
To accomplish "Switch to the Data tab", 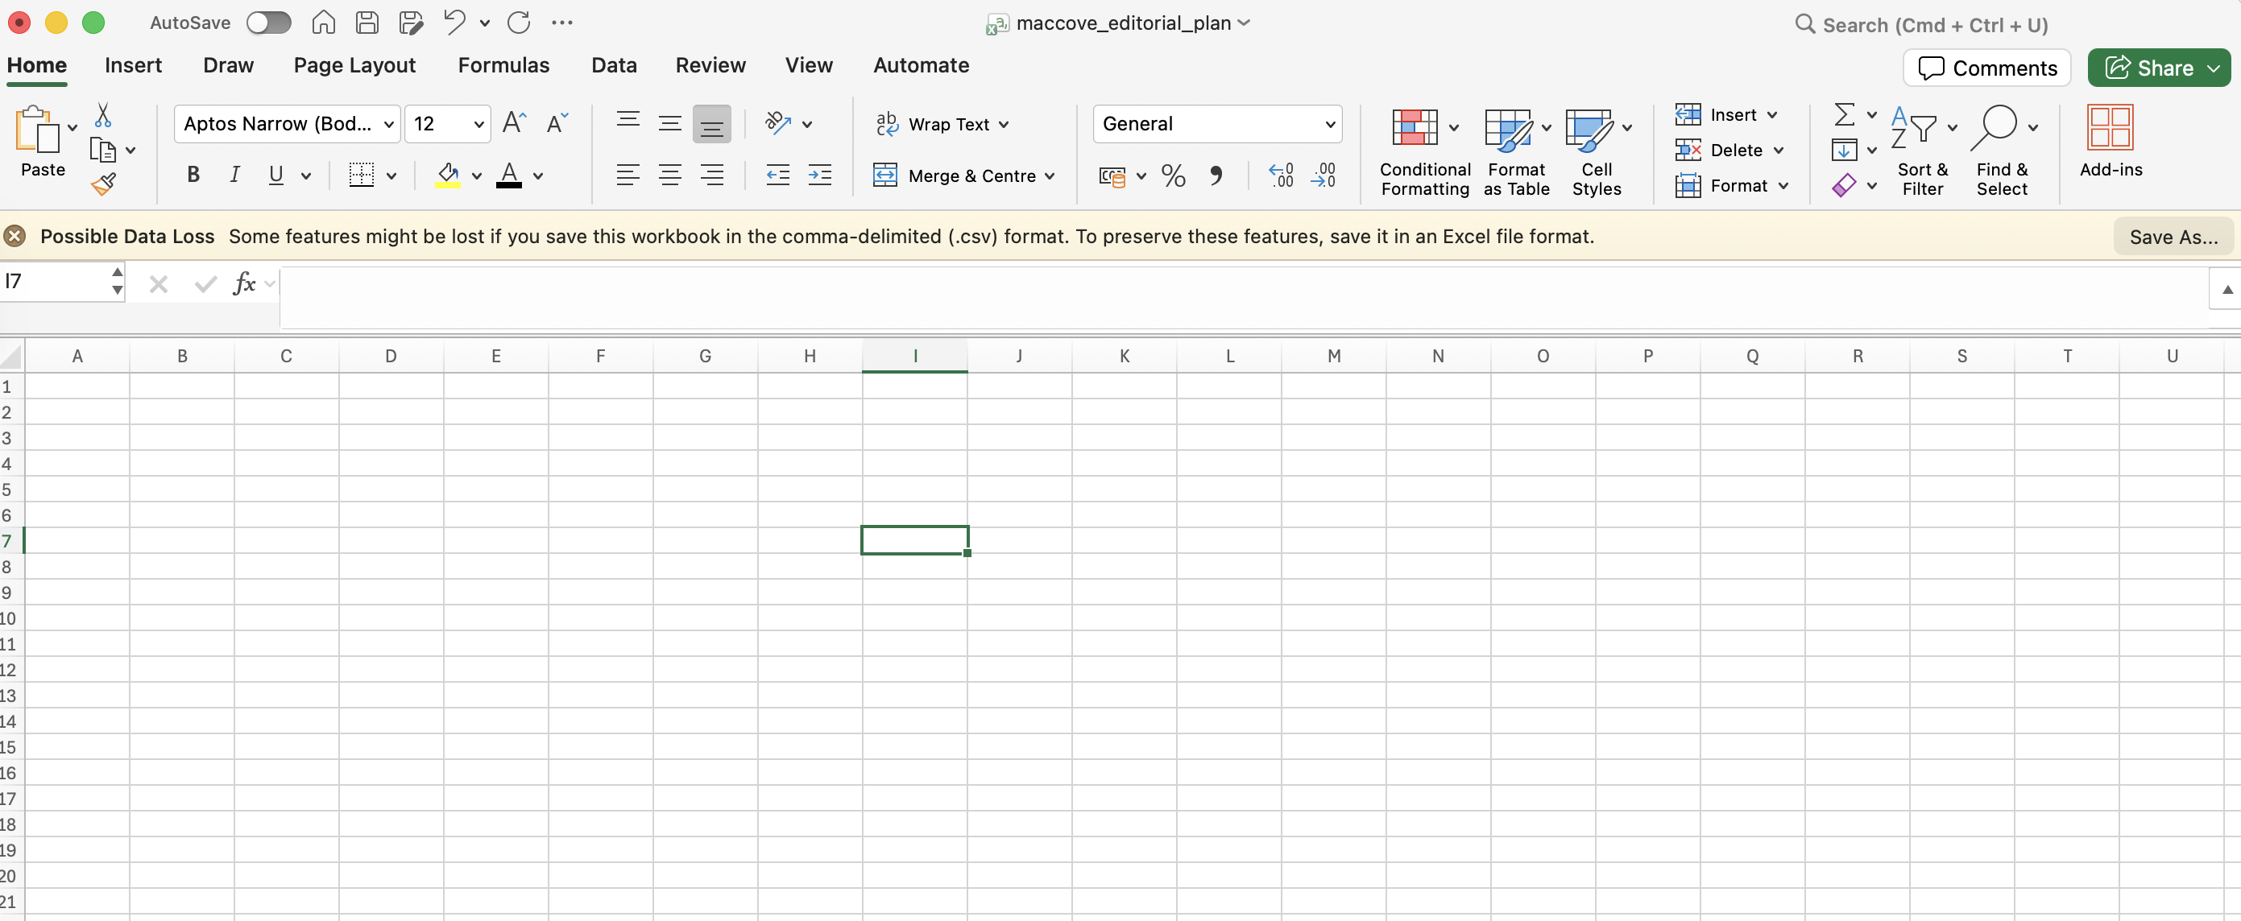I will point(613,65).
